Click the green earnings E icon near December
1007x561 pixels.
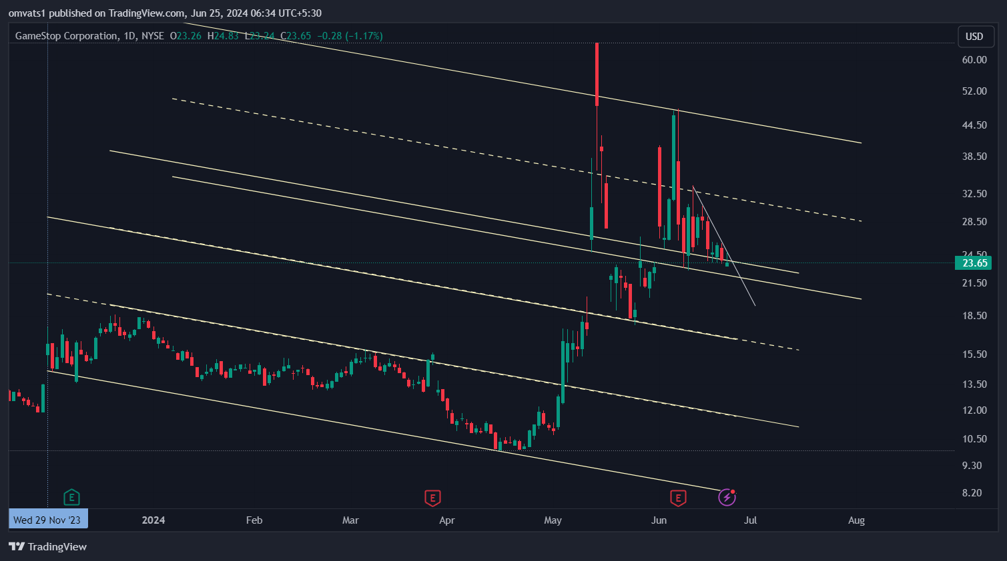pyautogui.click(x=71, y=497)
